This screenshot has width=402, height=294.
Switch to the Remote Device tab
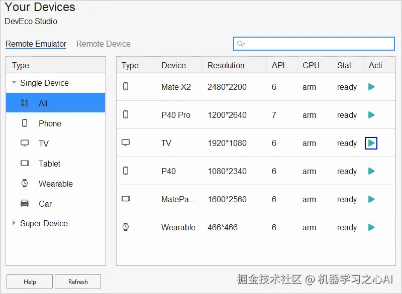(x=104, y=44)
